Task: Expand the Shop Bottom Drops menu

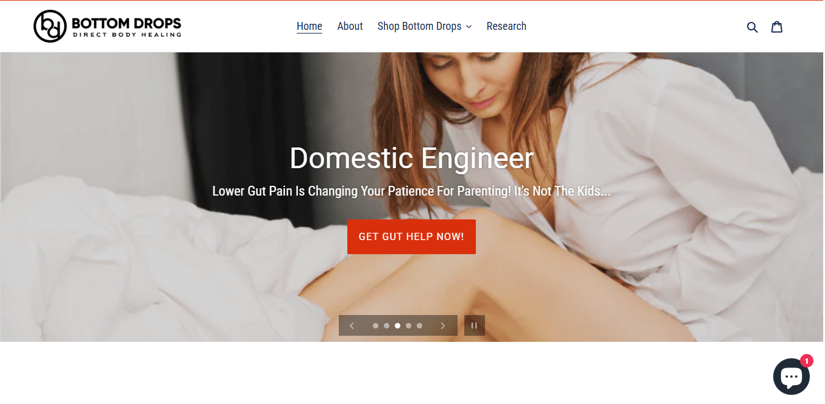Action: click(424, 26)
